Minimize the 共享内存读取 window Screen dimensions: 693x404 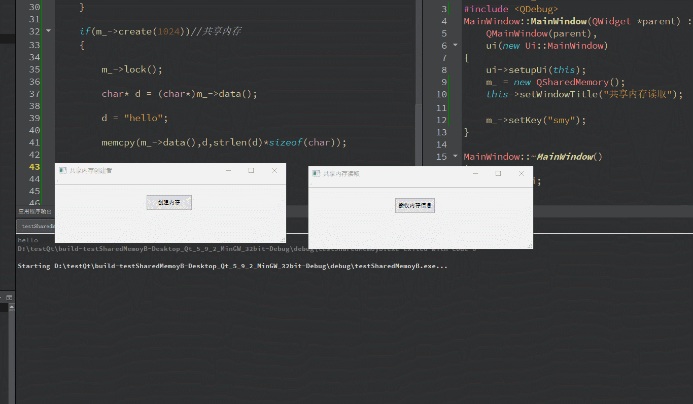[475, 173]
